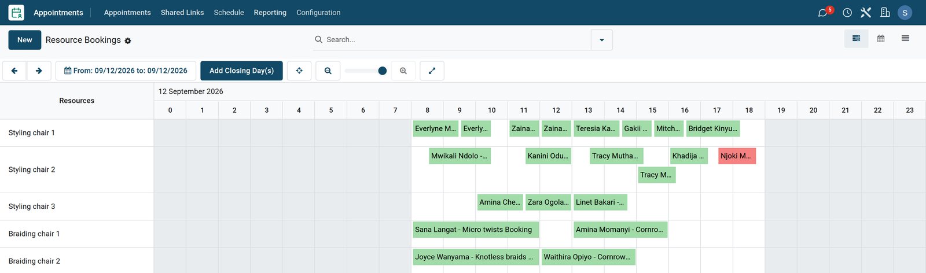
Task: Open the Mitch... booking
Action: (668, 129)
